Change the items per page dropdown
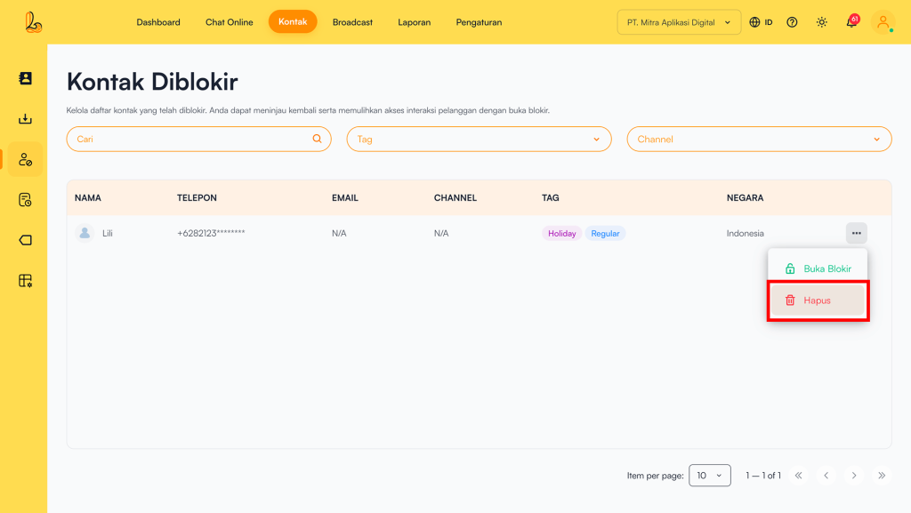The width and height of the screenshot is (911, 513). (709, 476)
